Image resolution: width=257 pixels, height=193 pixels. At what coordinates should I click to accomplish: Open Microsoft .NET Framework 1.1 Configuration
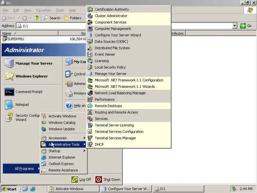129,80
